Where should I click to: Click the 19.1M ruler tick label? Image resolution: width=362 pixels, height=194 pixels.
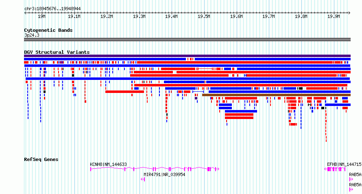click(x=74, y=16)
